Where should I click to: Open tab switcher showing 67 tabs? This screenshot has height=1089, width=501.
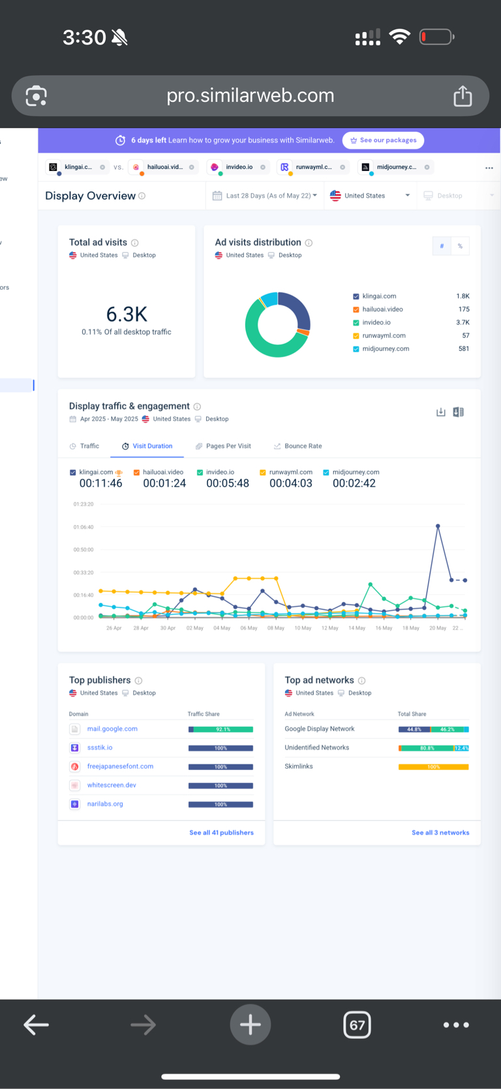pos(357,1025)
